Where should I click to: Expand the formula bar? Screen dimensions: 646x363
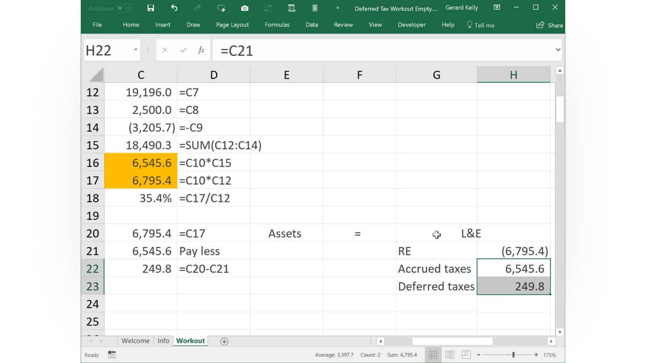[558, 50]
